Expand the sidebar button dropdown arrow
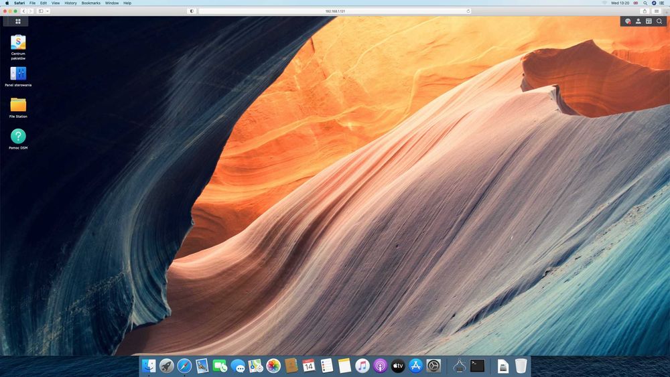Image resolution: width=670 pixels, height=377 pixels. [x=48, y=11]
